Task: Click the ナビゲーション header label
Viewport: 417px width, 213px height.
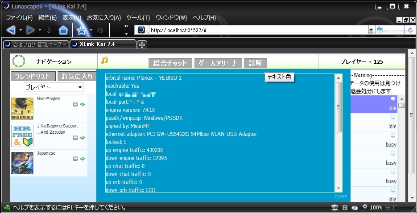Action: [54, 62]
